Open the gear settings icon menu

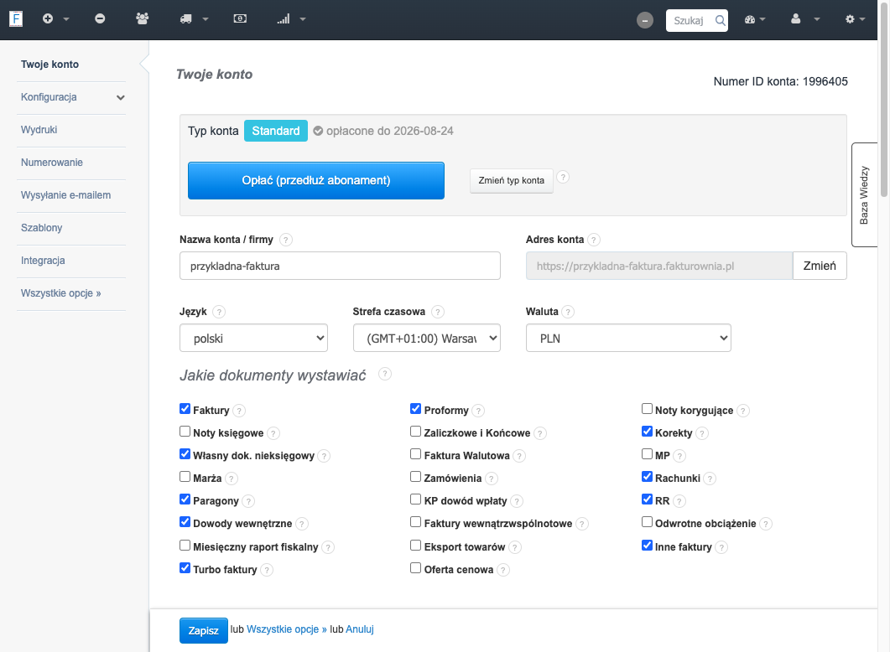coord(850,19)
